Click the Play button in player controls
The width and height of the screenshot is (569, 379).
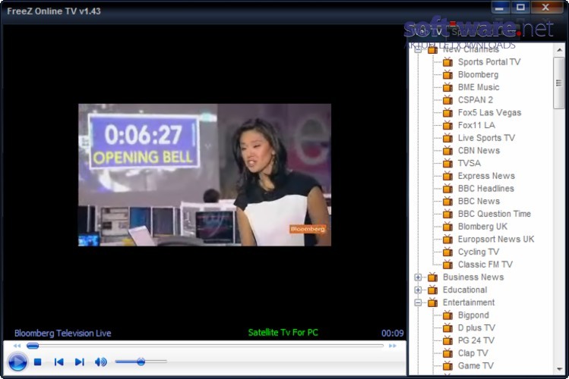click(x=17, y=362)
